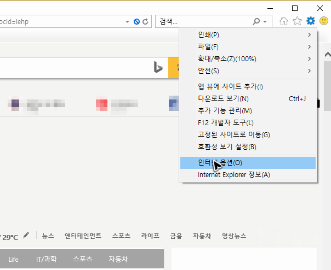Viewport: 331px width, 270px height.
Task: Click the Bing logo in search box
Action: [158, 67]
